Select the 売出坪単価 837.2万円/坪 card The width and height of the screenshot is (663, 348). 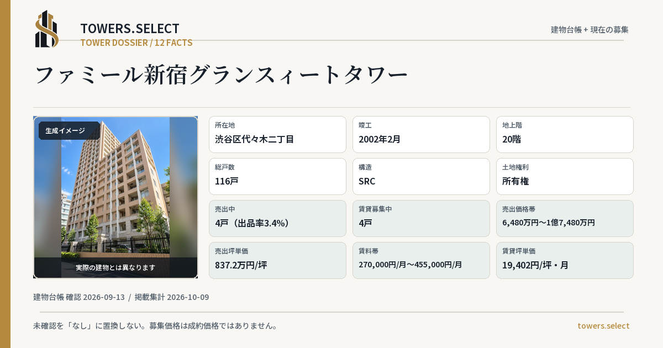click(277, 260)
